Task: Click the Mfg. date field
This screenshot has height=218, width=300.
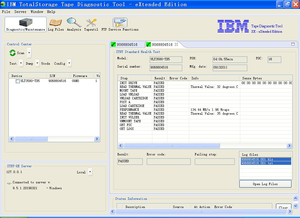Action: click(x=230, y=68)
